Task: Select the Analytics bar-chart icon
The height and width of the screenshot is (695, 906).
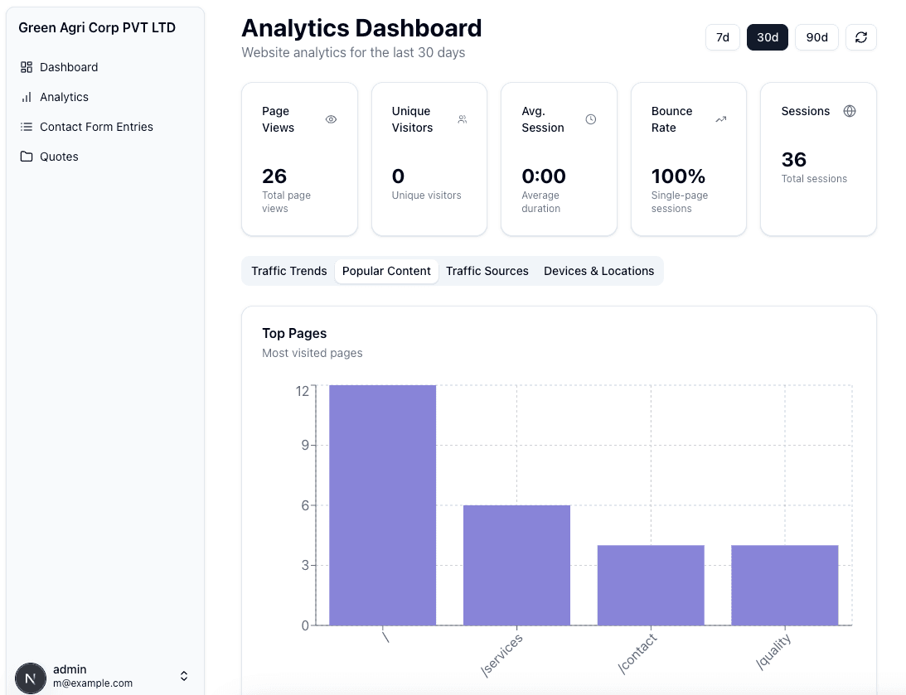Action: coord(28,97)
